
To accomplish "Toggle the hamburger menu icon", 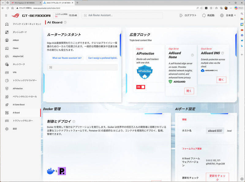I will [x=6, y=16].
